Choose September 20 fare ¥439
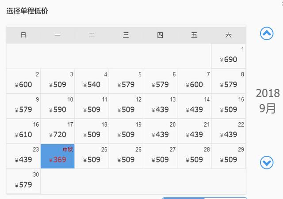283x199 pixels. [160, 131]
